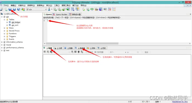Image resolution: width=192 pixels, height=103 pixels.
Task: Switch to the 3 信息 tab
Action: point(69,48)
